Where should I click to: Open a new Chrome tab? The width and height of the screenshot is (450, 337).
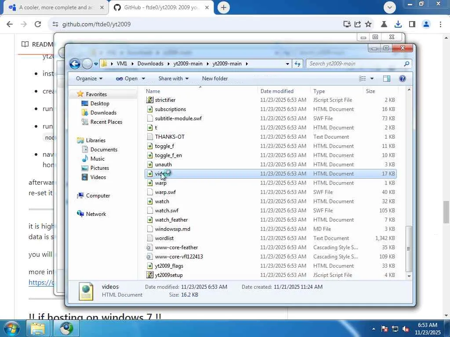click(x=224, y=7)
